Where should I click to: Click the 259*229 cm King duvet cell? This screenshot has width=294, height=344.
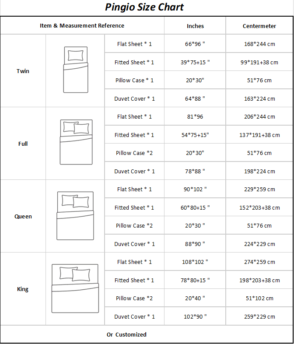pos(259,316)
